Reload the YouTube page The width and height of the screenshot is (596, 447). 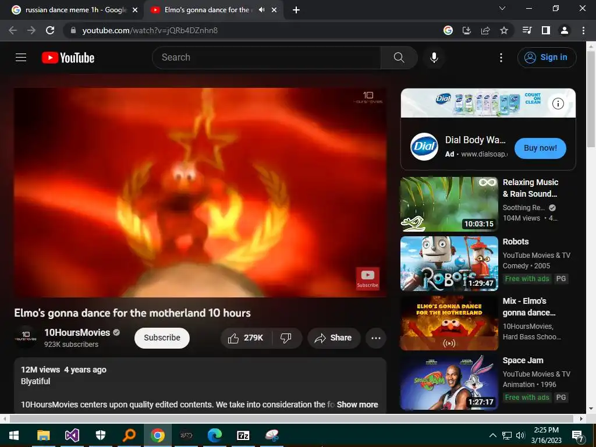(x=50, y=30)
